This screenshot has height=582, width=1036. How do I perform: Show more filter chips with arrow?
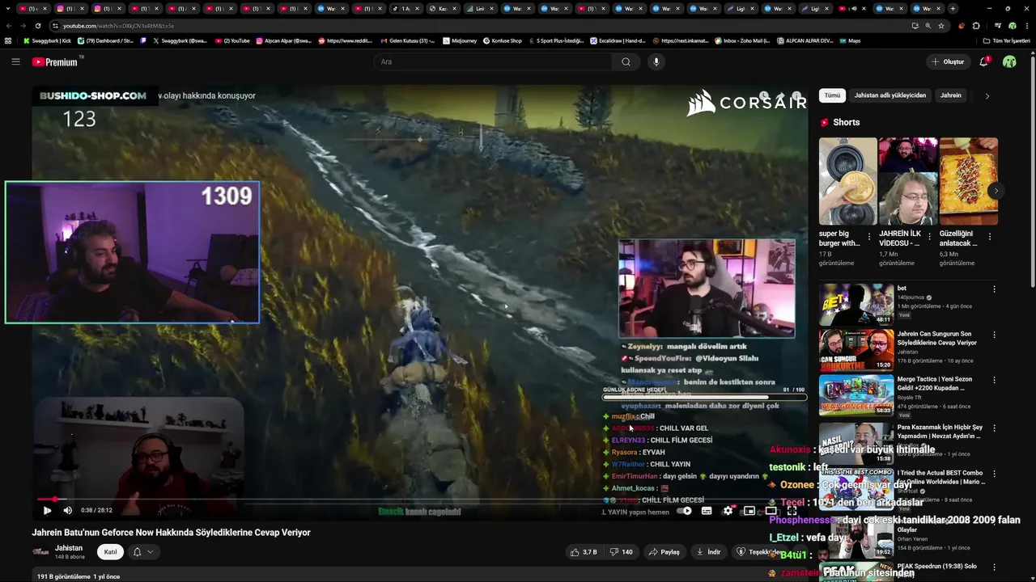point(987,95)
